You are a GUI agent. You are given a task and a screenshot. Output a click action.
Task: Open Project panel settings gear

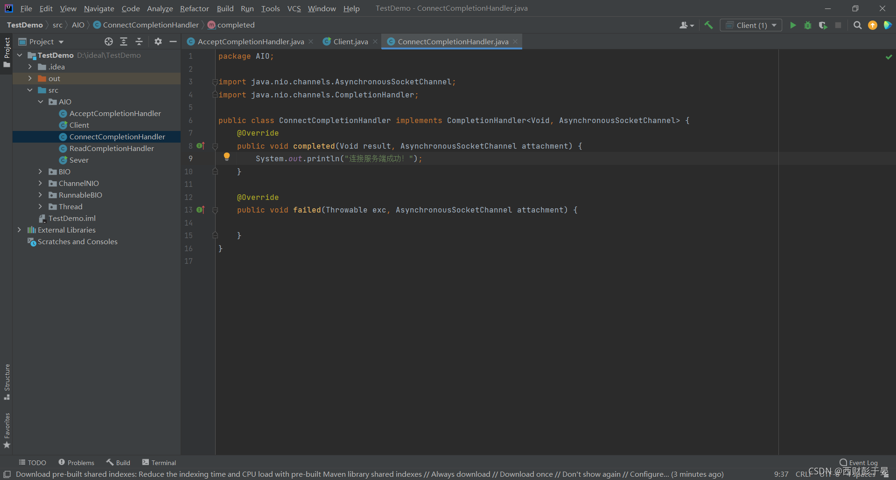click(158, 41)
